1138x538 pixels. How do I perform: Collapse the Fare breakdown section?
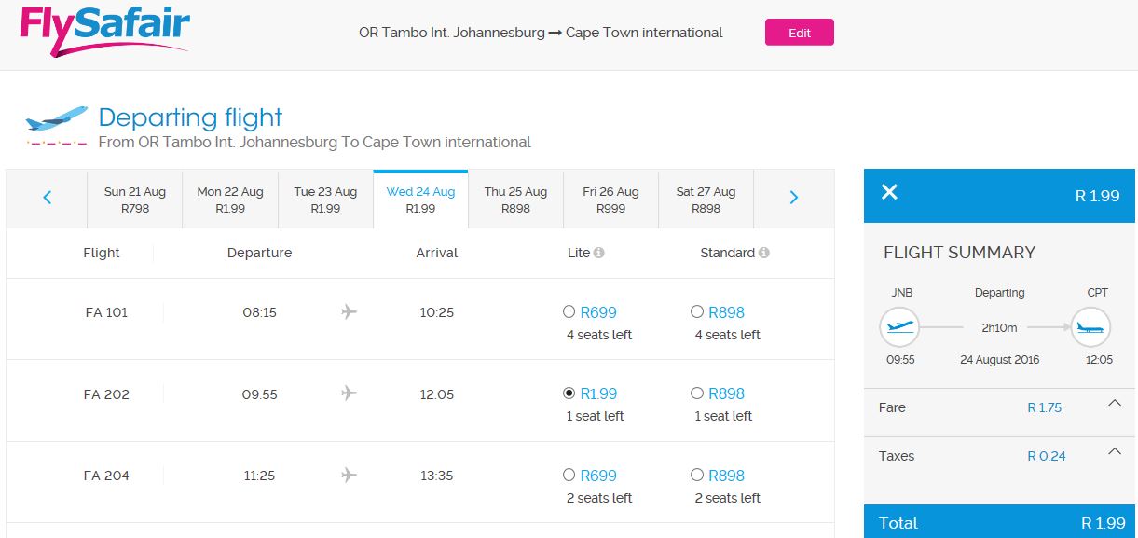click(x=1113, y=403)
